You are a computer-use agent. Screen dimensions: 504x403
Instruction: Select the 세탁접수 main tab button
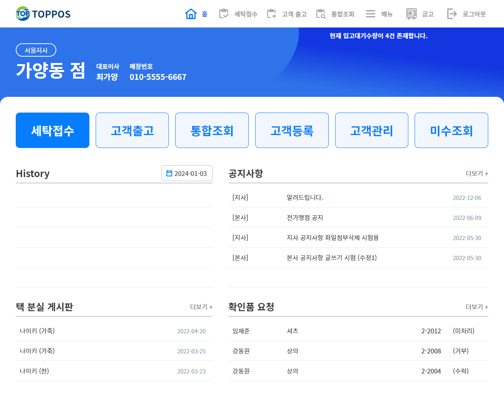(x=52, y=130)
